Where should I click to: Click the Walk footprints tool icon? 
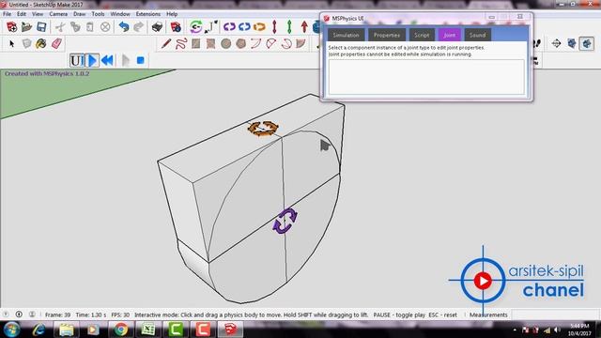pyautogui.click(x=537, y=44)
